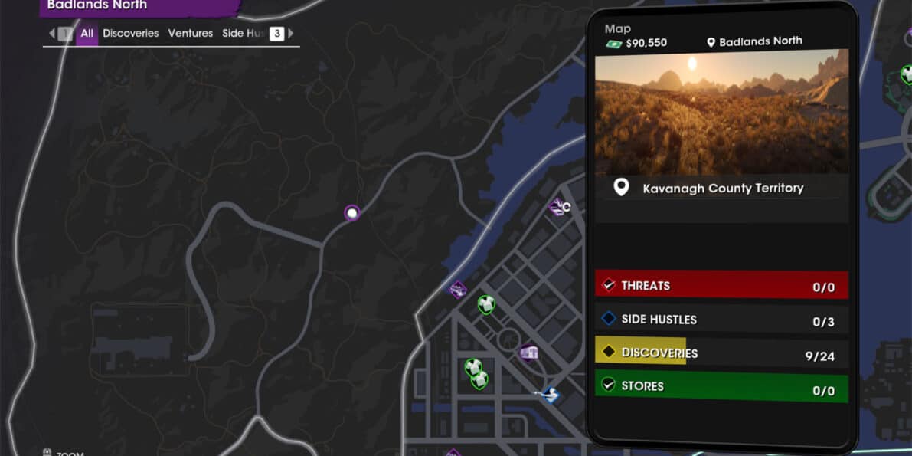Select the purple diamond marker beside the river
Viewport: 912px width, 456px height.
tap(458, 290)
